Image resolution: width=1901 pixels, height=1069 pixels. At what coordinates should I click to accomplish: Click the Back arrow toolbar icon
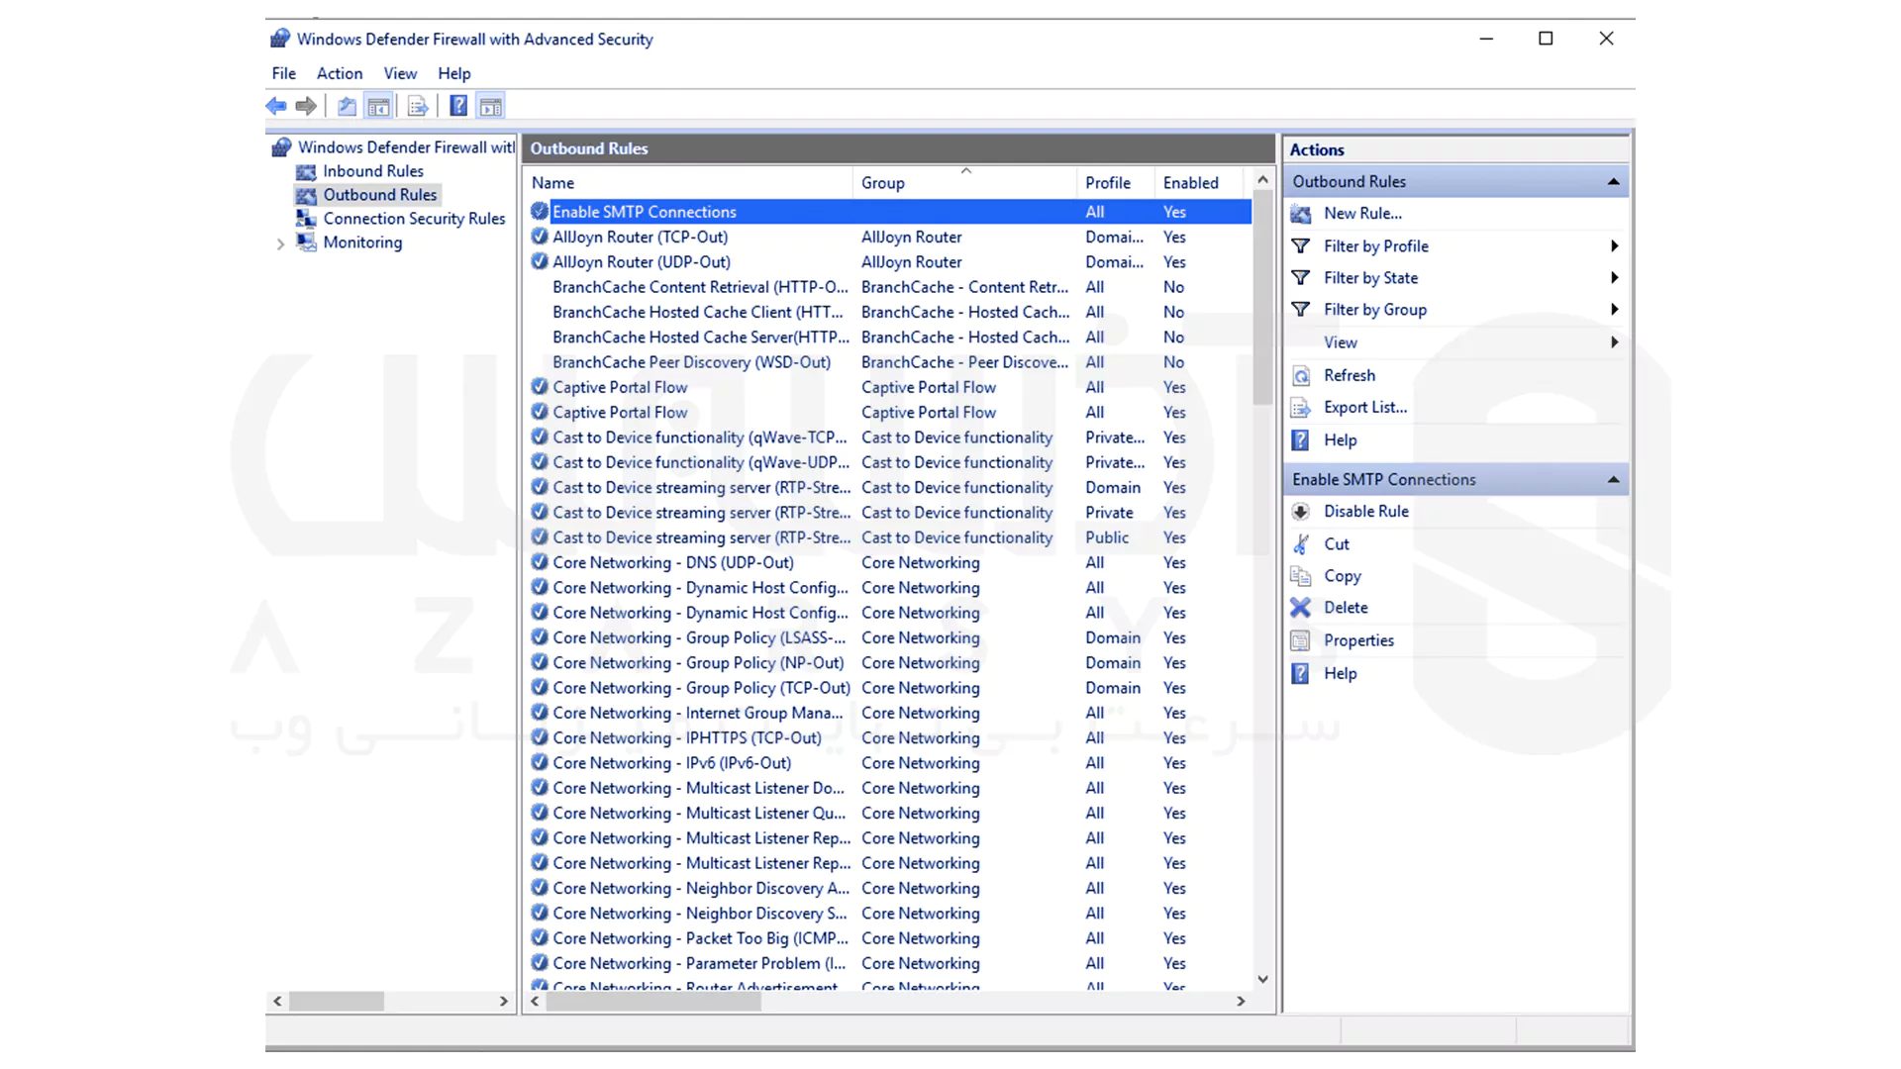point(276,106)
